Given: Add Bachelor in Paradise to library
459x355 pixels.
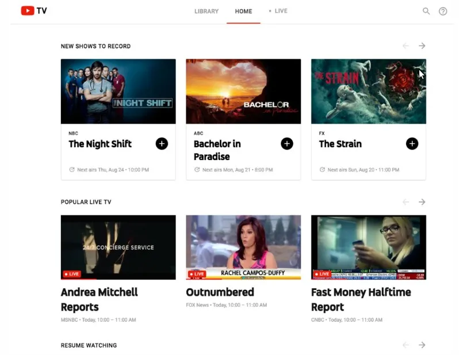Looking at the screenshot, I should click(x=287, y=143).
